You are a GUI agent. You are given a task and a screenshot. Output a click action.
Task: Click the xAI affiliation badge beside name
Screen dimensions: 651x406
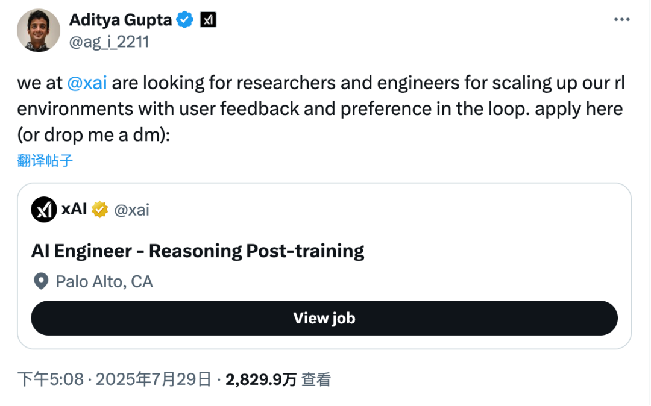coord(208,20)
